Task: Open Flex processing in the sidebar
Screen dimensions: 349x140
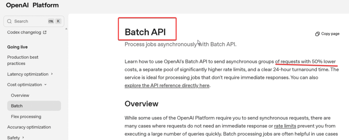Action: (26, 116)
